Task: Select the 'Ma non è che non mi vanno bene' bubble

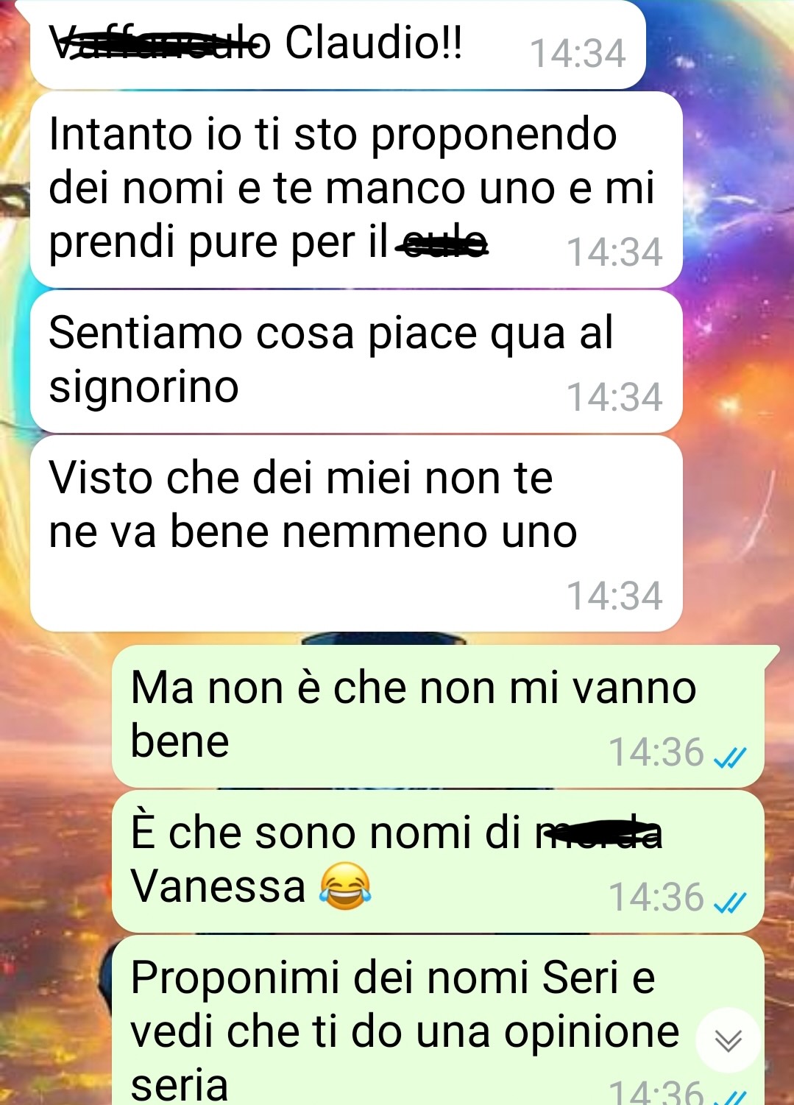Action: pos(438,716)
